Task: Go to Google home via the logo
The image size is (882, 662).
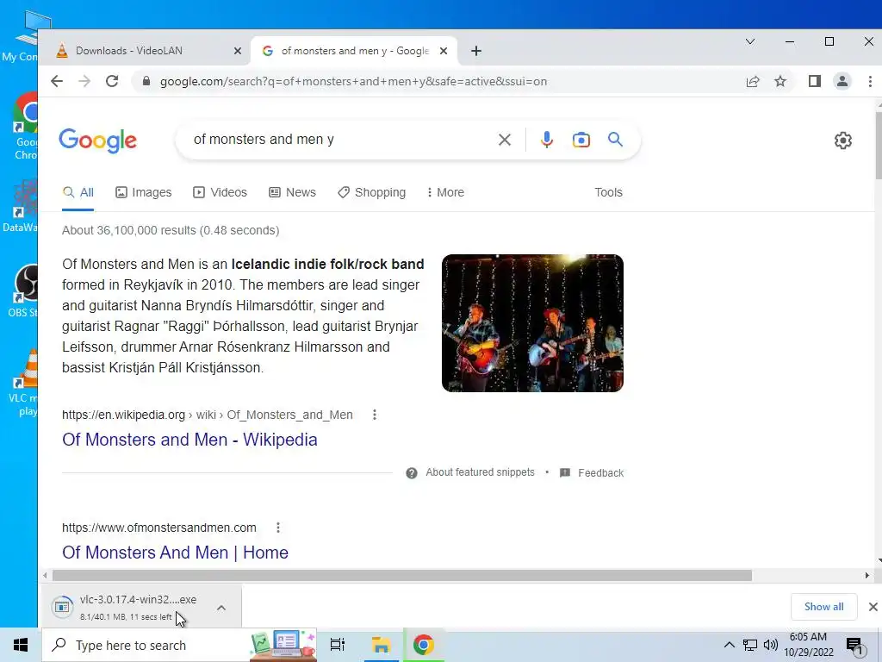Action: click(98, 141)
